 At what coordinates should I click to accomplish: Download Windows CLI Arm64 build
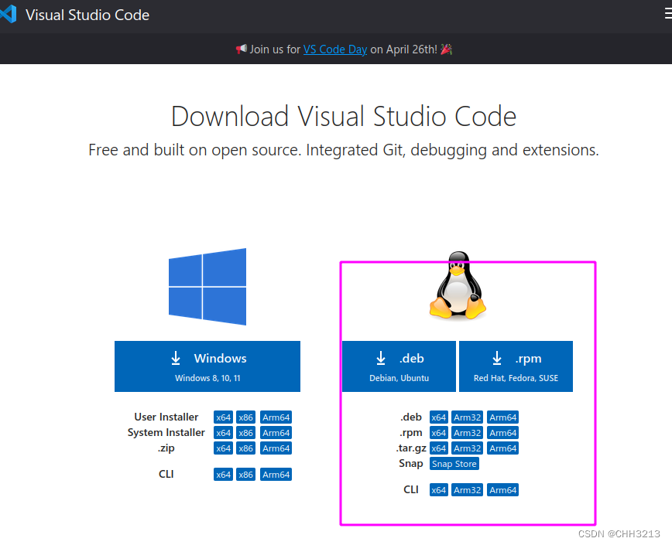[x=276, y=475]
